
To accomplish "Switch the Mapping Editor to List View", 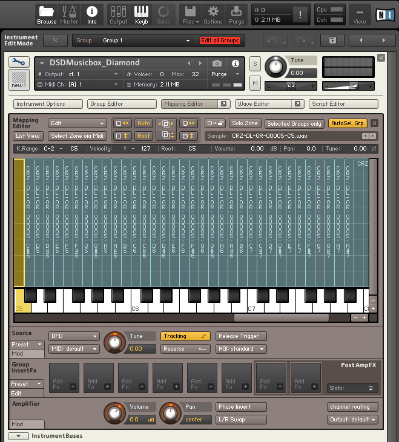I will [28, 136].
